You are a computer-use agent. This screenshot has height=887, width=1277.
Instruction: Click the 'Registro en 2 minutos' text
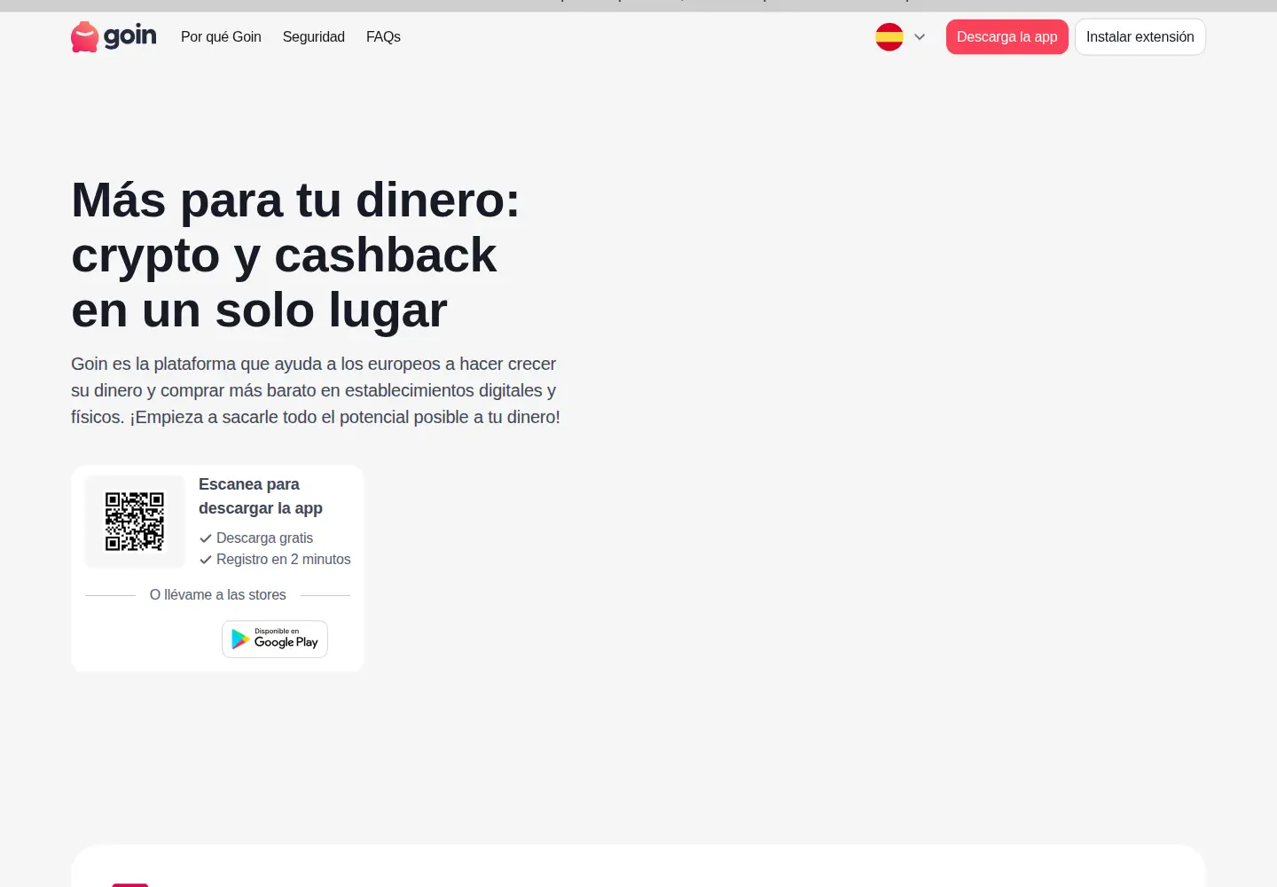point(284,559)
